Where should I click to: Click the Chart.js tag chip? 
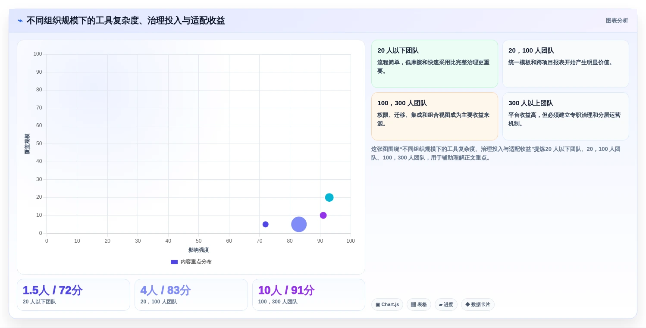[387, 304]
